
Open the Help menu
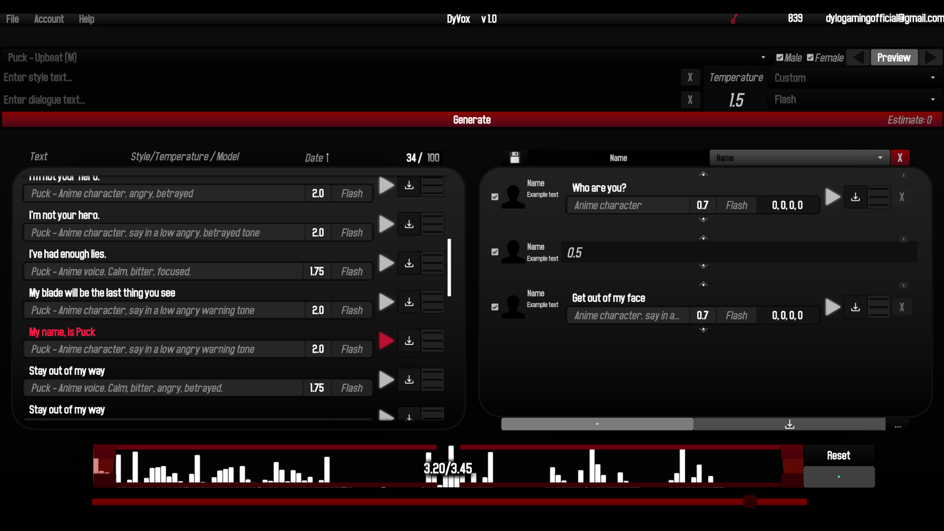click(87, 19)
